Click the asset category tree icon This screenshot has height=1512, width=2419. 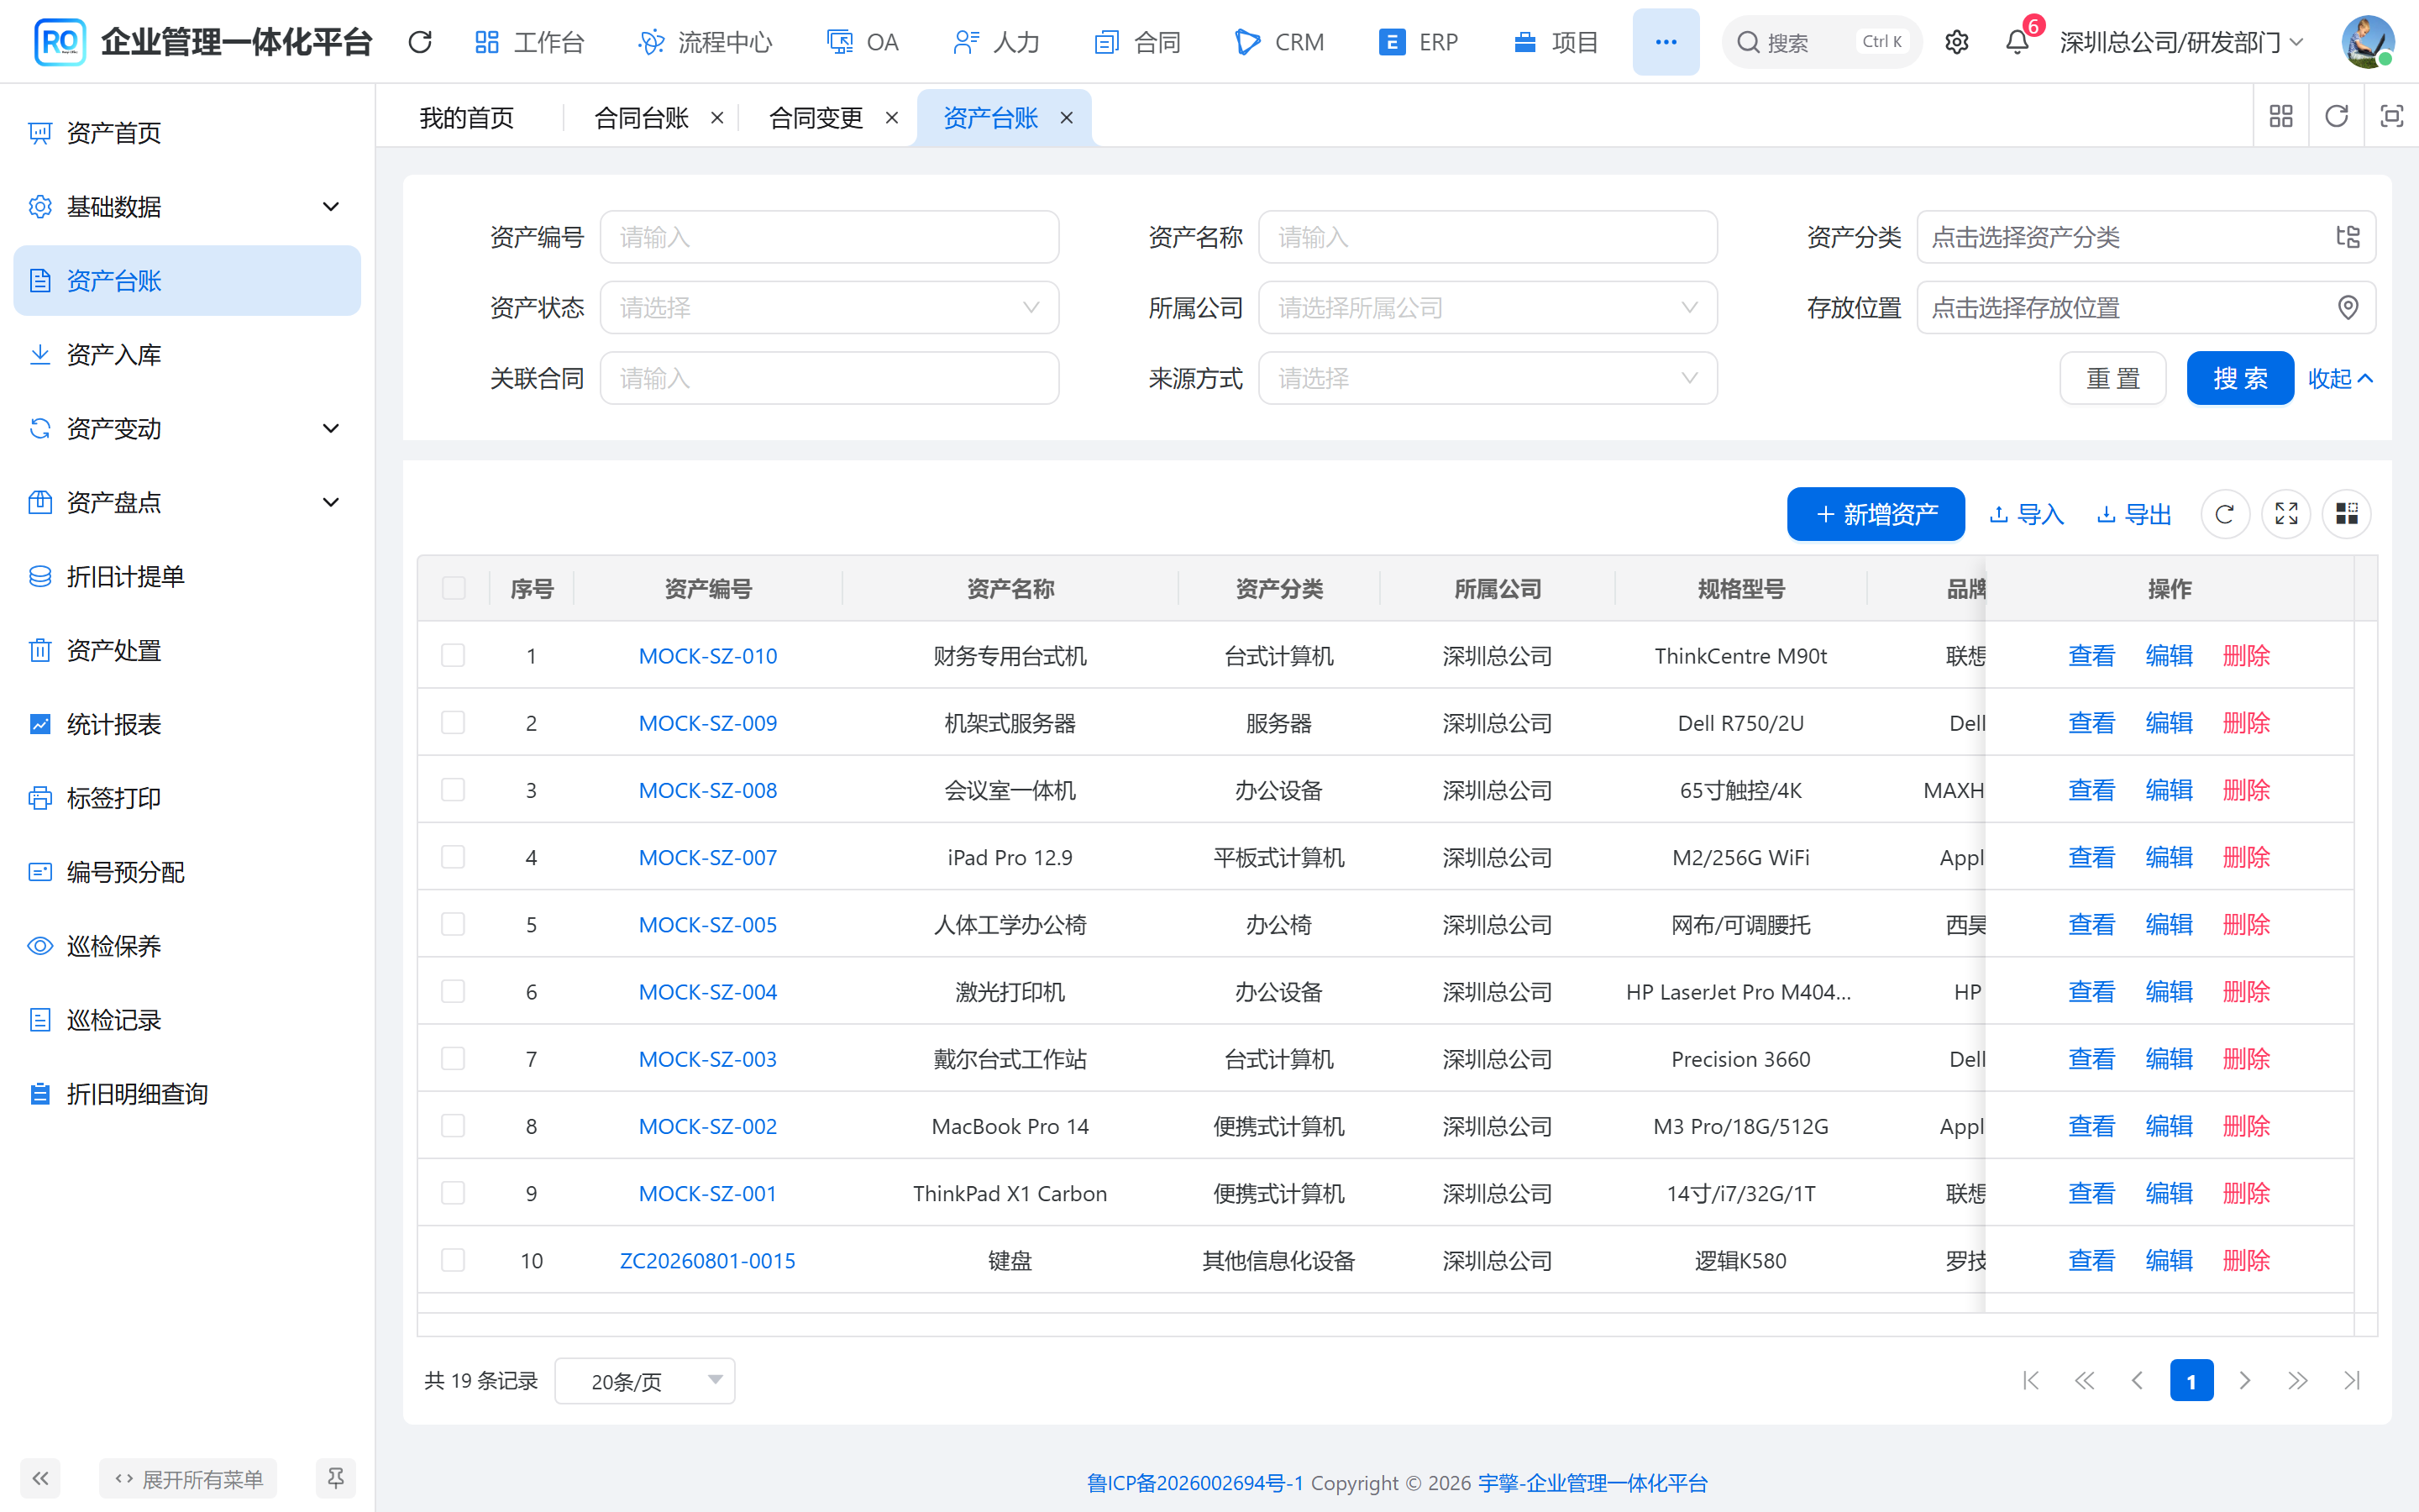2348,237
